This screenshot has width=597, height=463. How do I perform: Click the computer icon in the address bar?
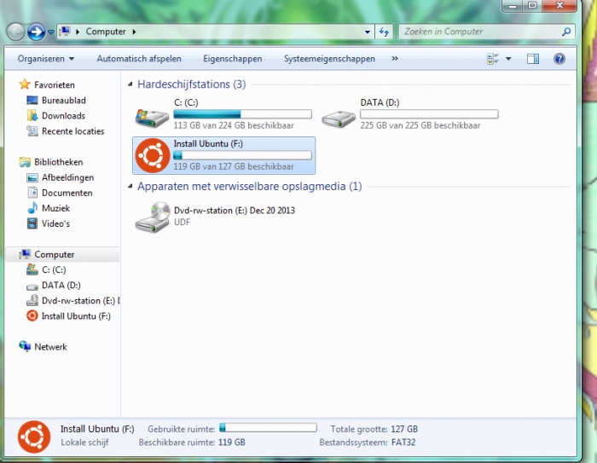pyautogui.click(x=66, y=32)
